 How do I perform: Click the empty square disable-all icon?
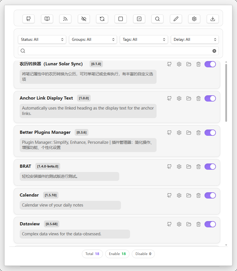pos(121,19)
